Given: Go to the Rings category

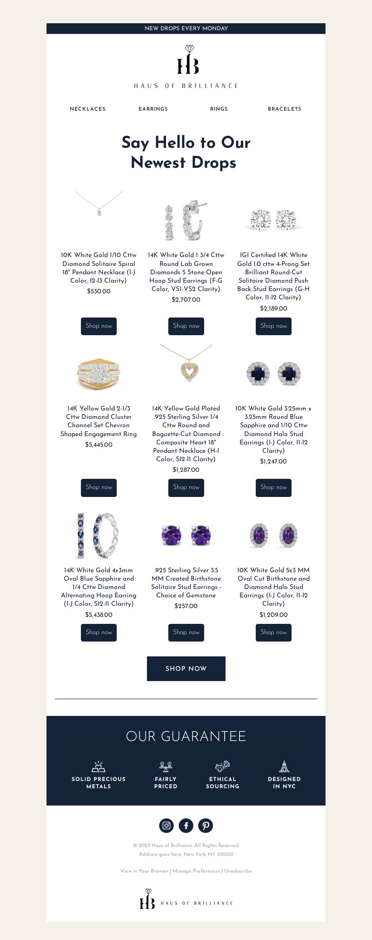Looking at the screenshot, I should [219, 109].
